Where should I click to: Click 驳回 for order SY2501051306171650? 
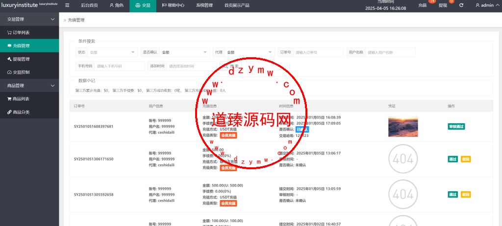(x=466, y=159)
